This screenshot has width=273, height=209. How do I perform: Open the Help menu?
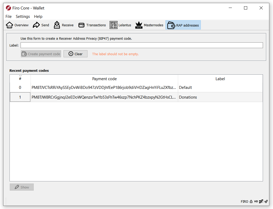point(38,17)
